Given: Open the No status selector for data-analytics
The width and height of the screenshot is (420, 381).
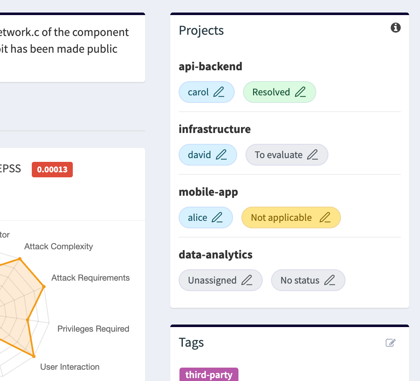Looking at the screenshot, I should 308,280.
